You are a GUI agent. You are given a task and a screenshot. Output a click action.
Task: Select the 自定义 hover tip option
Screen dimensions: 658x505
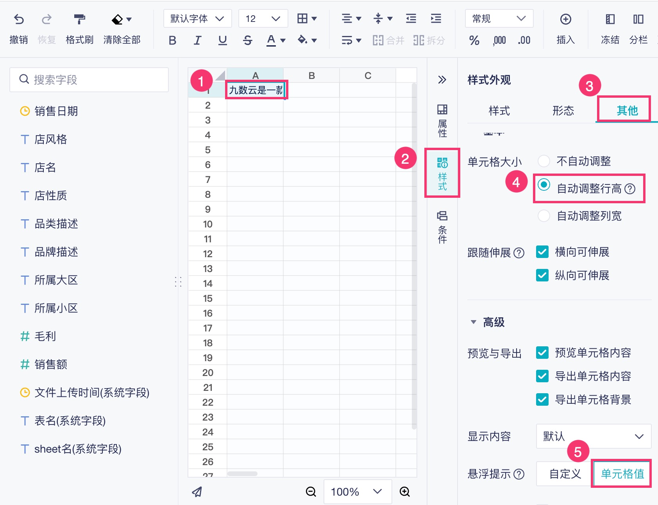point(565,474)
